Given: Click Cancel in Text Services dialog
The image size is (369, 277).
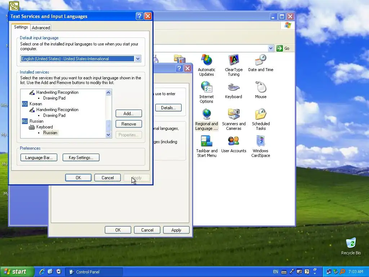Looking at the screenshot, I should [x=107, y=178].
